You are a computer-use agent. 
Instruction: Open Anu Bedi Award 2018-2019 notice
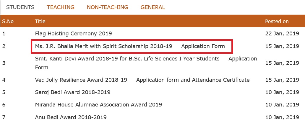[71, 117]
